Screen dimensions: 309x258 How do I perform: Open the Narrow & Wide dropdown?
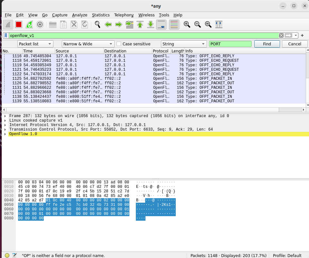click(88, 44)
